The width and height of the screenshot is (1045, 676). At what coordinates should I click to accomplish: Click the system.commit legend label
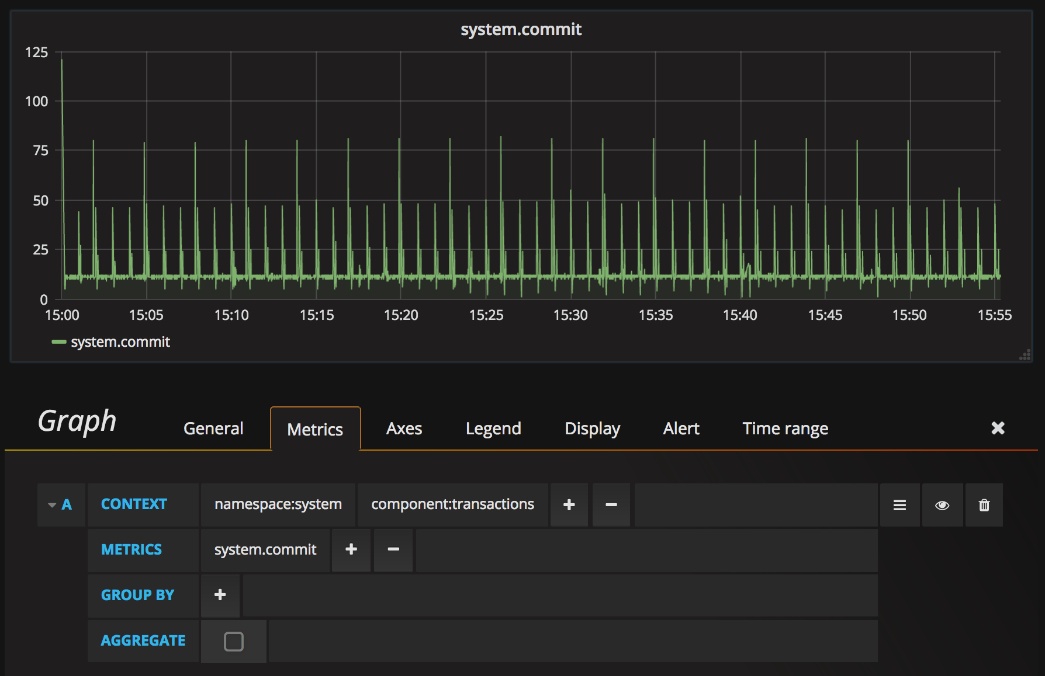click(120, 342)
